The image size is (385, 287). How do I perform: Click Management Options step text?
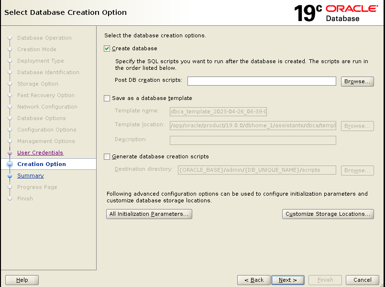pyautogui.click(x=46, y=141)
